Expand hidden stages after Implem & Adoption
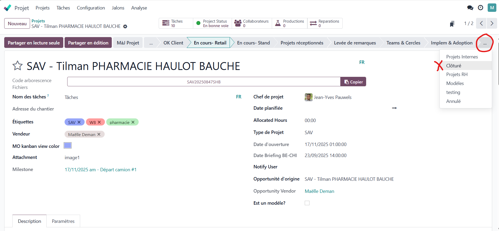Screen dimensions: 499x231 (485, 43)
